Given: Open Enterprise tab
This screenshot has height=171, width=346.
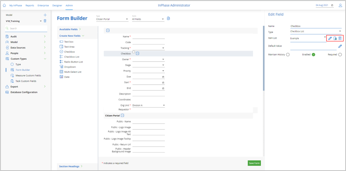Looking at the screenshot, I should (43, 5).
